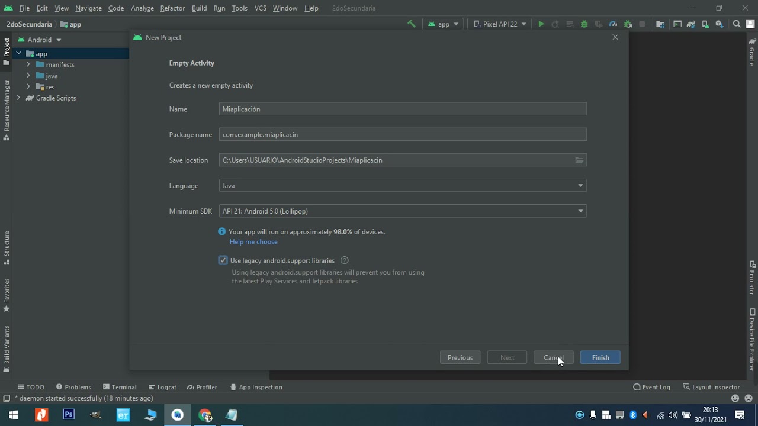
Task: Click Sync Project with Gradle Files icon
Action: point(691,24)
